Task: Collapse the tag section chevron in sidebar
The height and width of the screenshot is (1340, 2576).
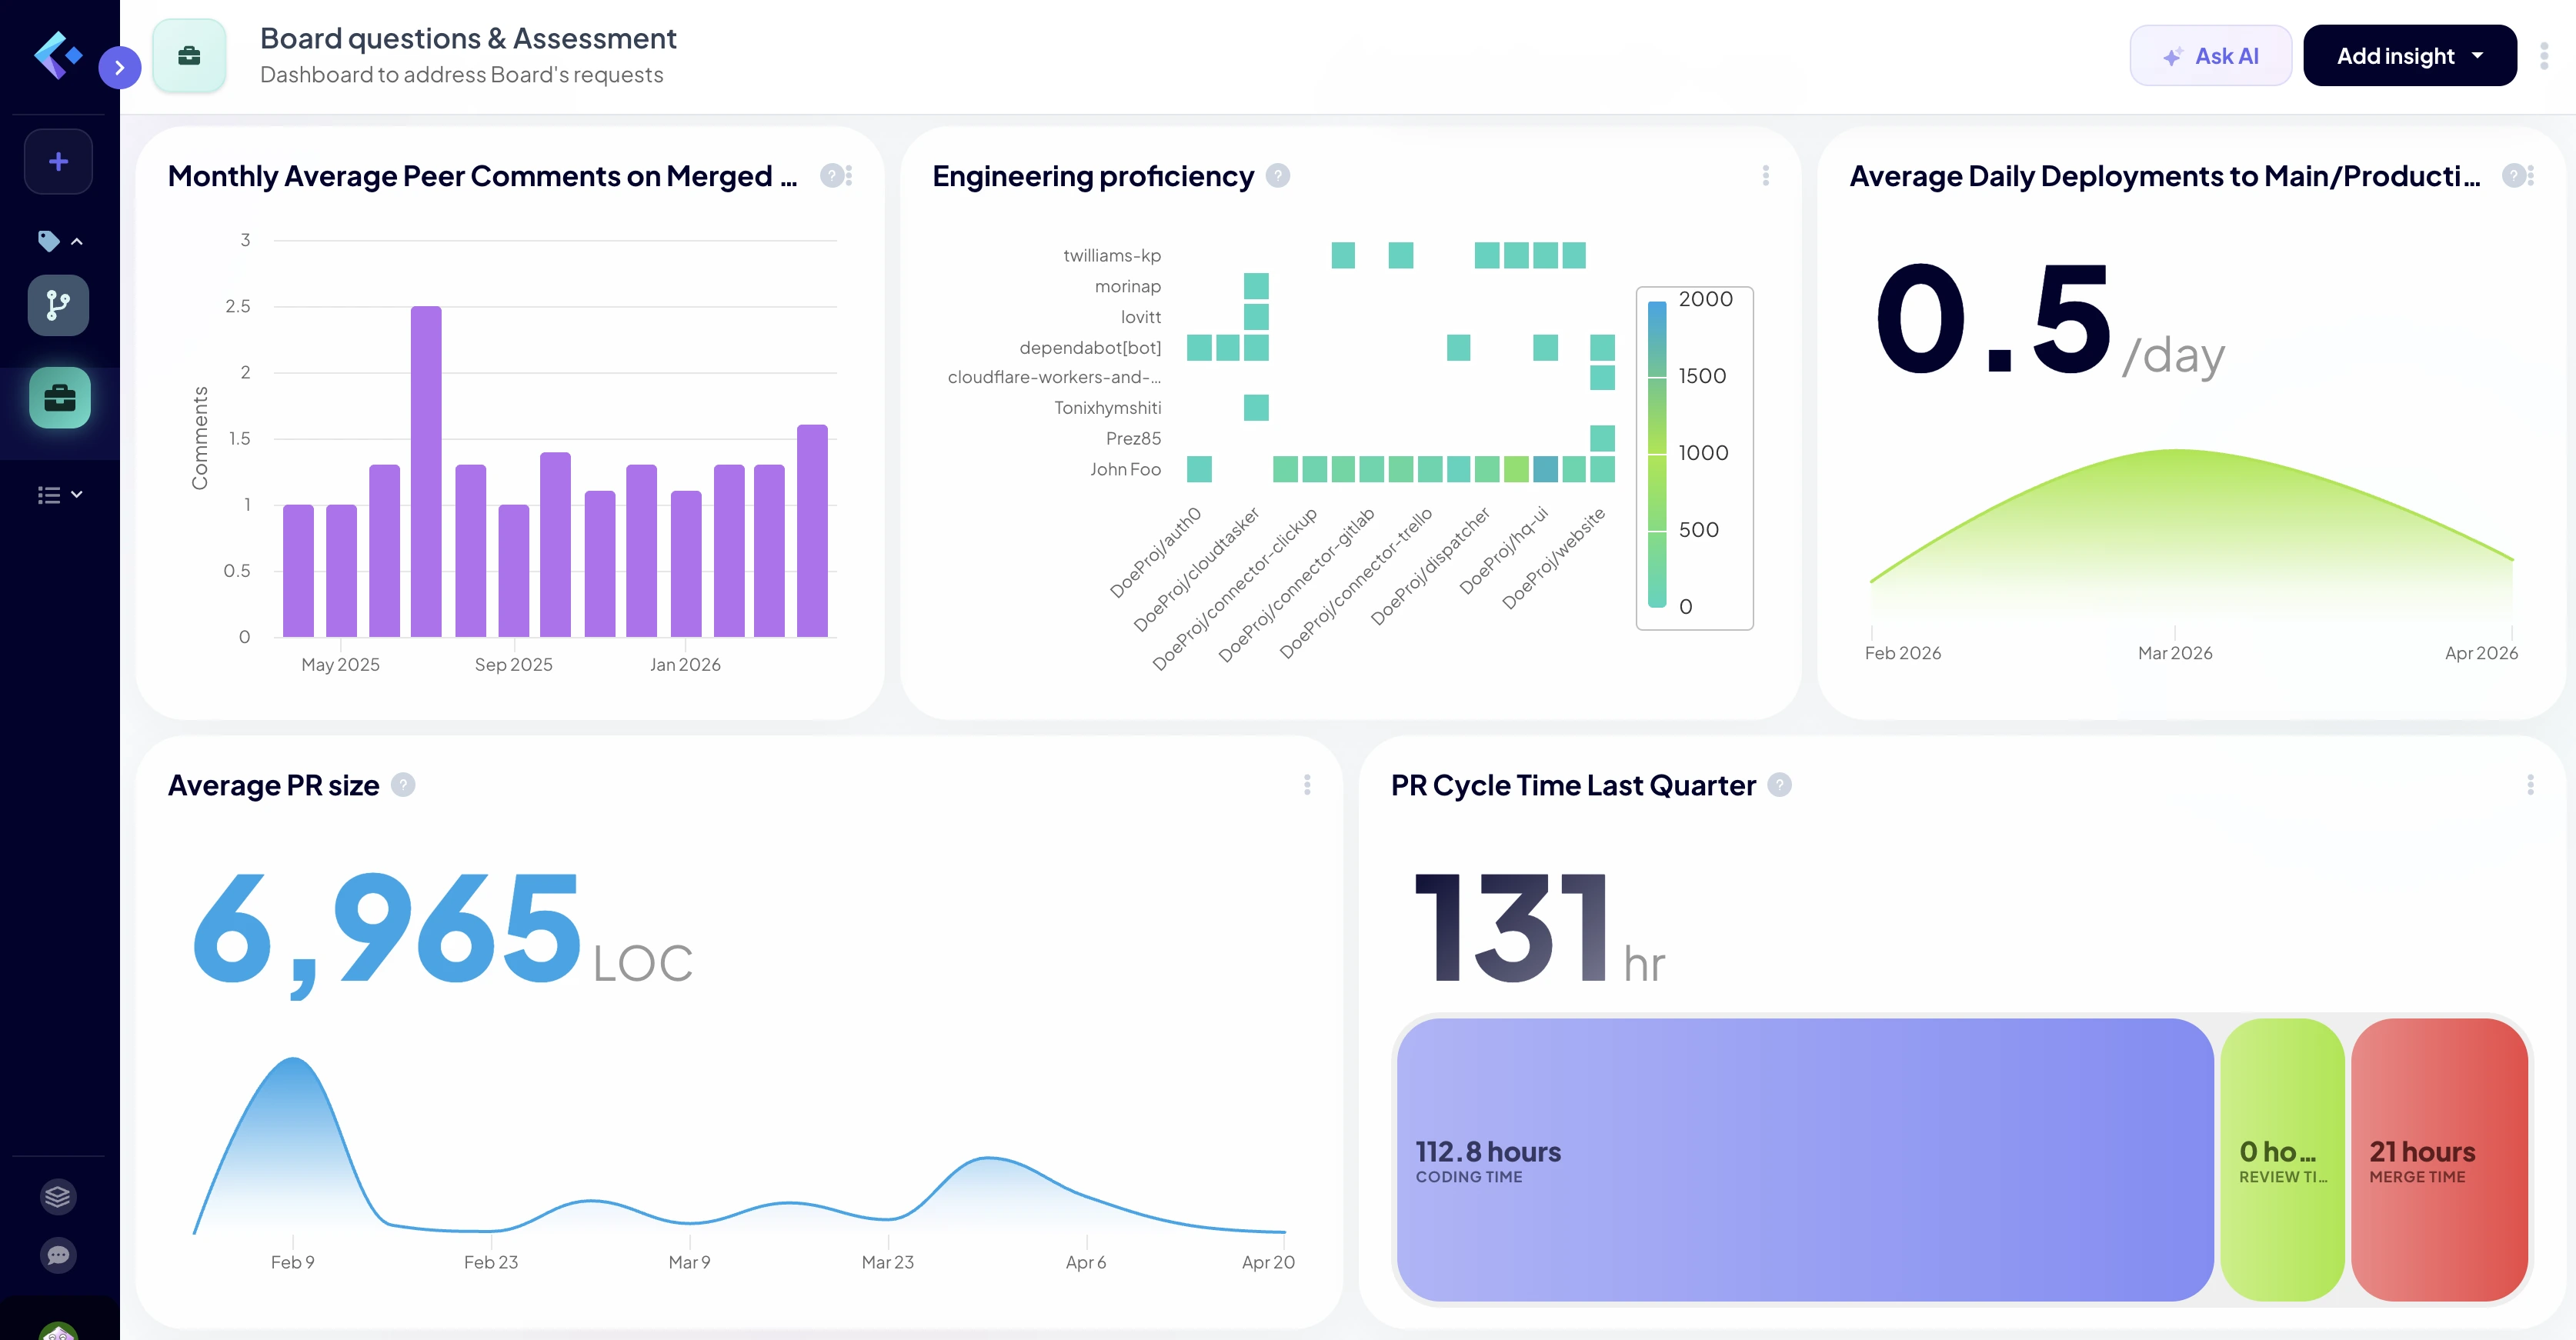Action: pos(77,241)
